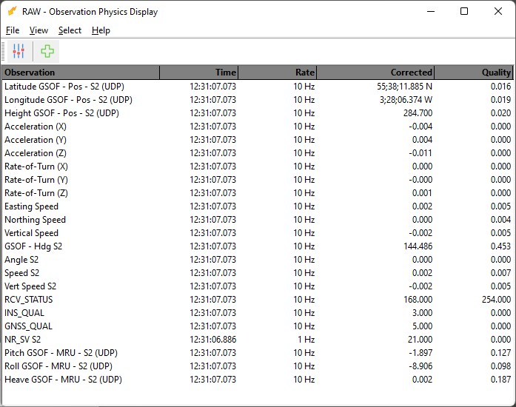Select the Acceleration (Z) observation row

(36, 153)
